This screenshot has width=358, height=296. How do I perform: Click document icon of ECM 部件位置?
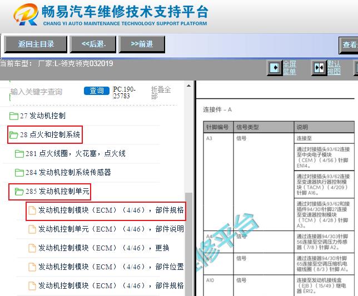point(32,267)
